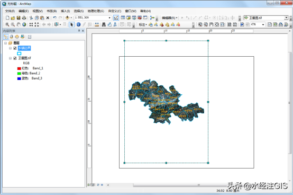Switch contents to List By Visibility

click(17, 37)
